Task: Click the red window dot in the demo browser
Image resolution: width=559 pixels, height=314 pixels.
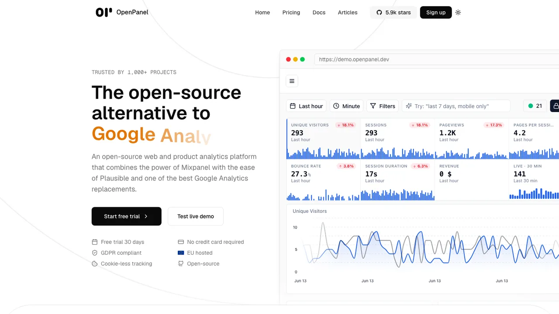Action: tap(288, 59)
